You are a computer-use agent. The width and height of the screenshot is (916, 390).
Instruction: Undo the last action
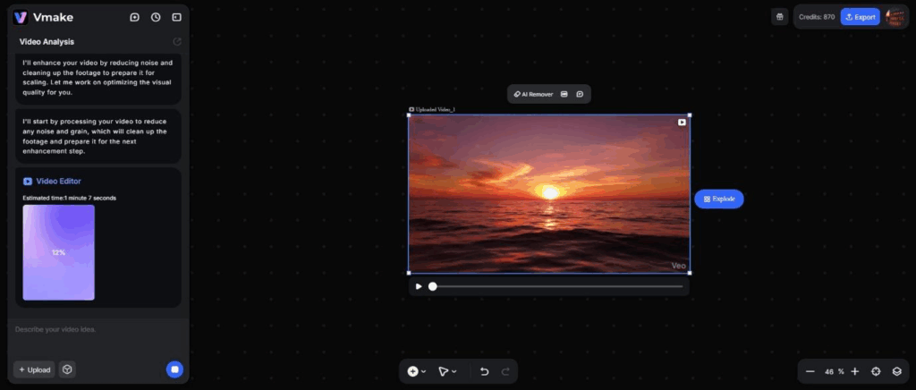tap(484, 371)
